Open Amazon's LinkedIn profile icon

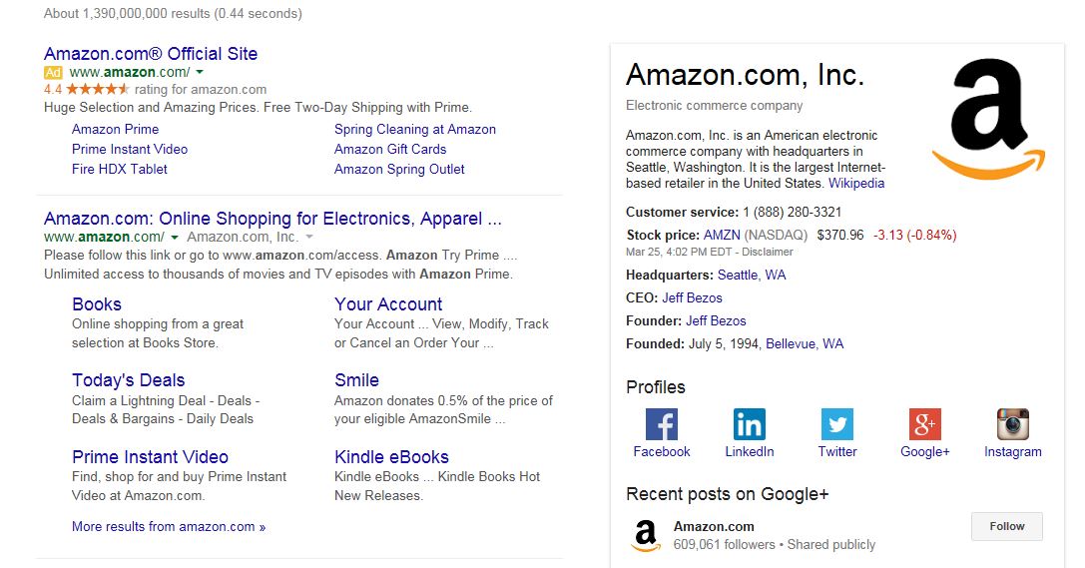pos(750,424)
